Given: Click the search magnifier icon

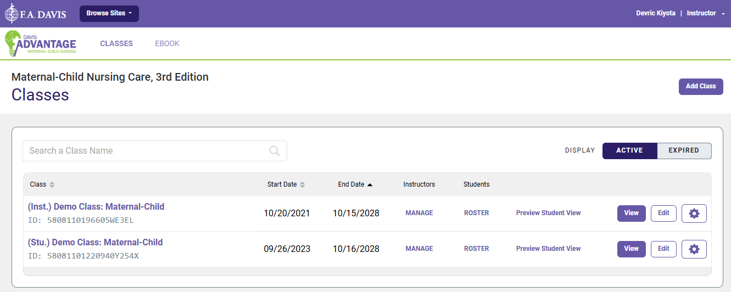Looking at the screenshot, I should click(275, 151).
